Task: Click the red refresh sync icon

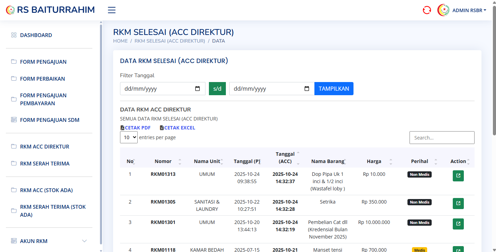Action: point(427,10)
